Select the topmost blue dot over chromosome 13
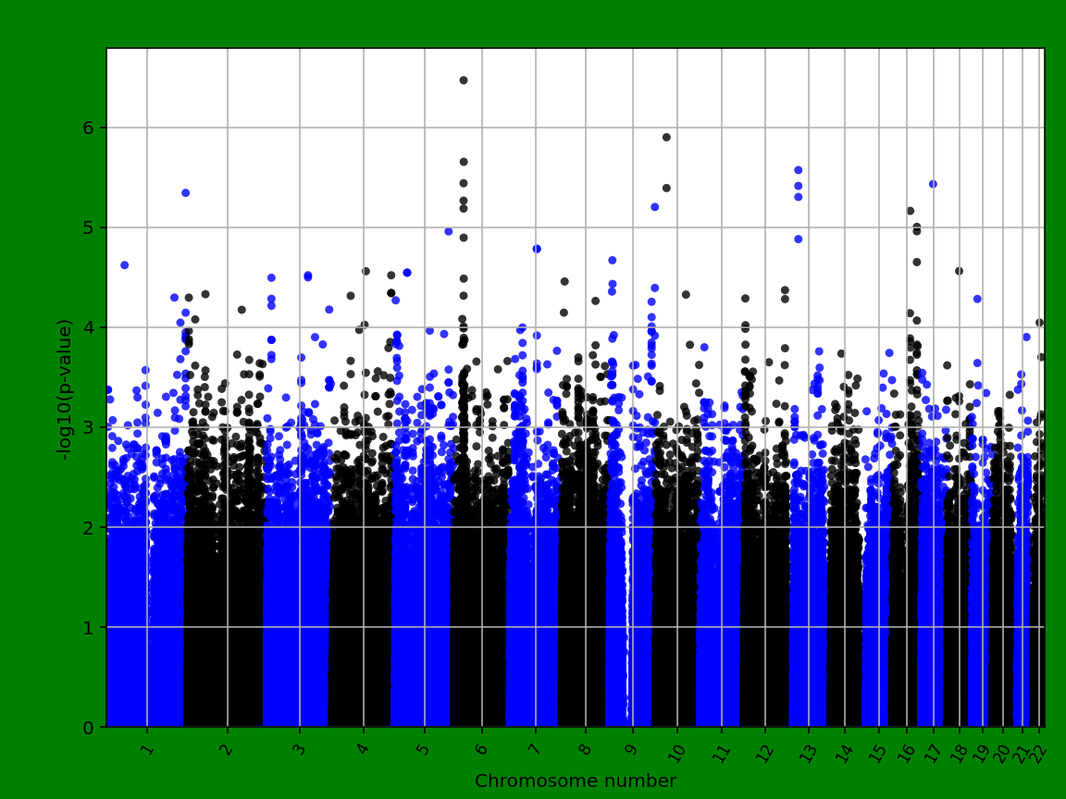Screen dimensions: 1066x799 [x=798, y=169]
